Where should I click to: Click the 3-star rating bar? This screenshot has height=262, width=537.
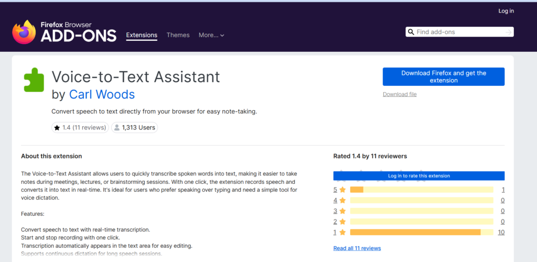[x=422, y=211]
